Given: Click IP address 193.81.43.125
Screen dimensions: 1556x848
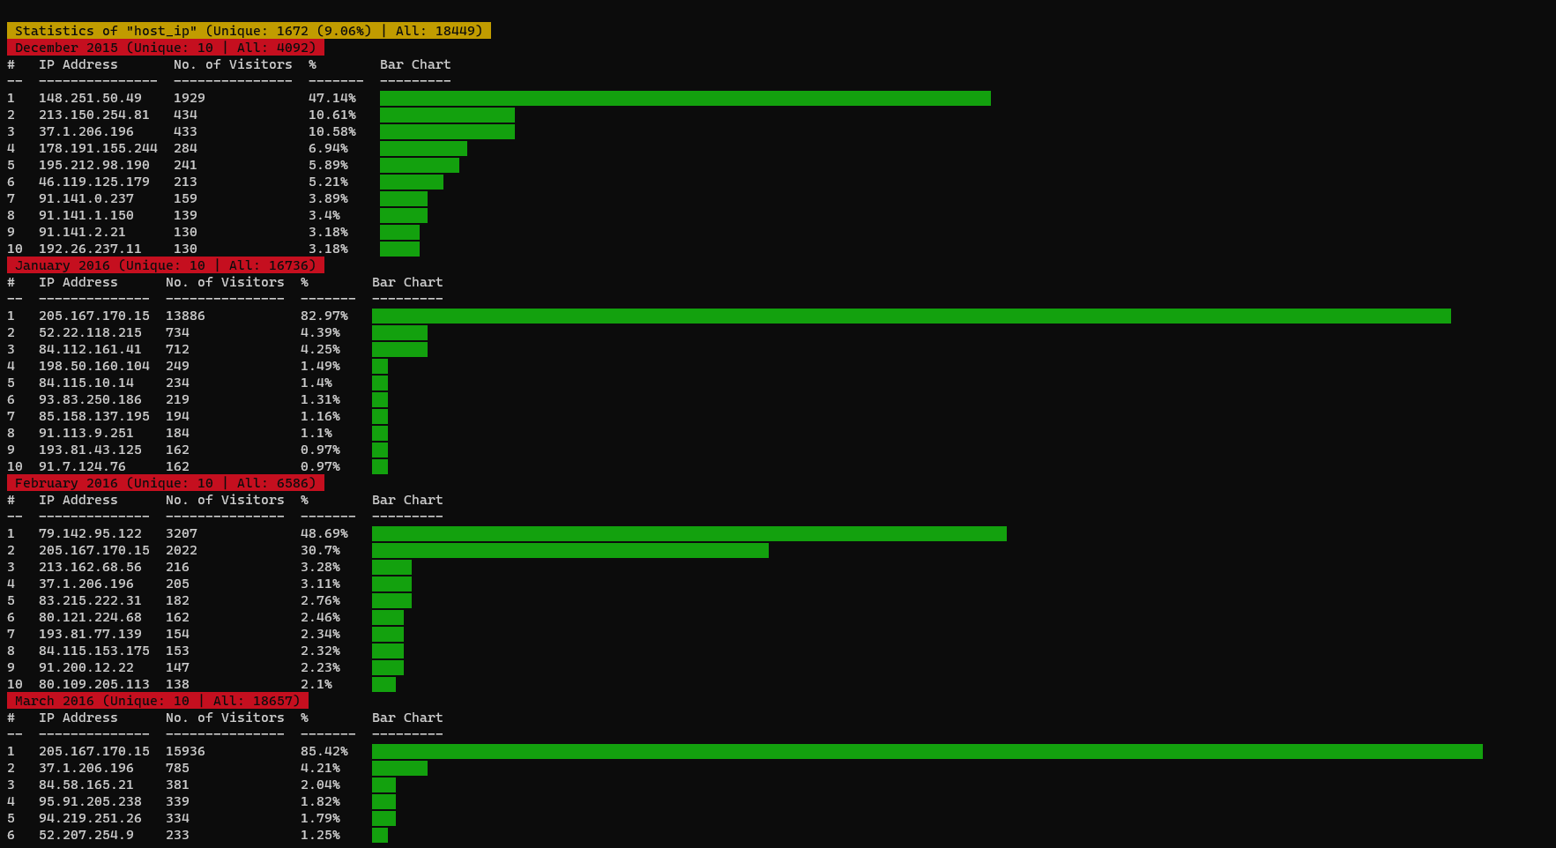Looking at the screenshot, I should (90, 450).
